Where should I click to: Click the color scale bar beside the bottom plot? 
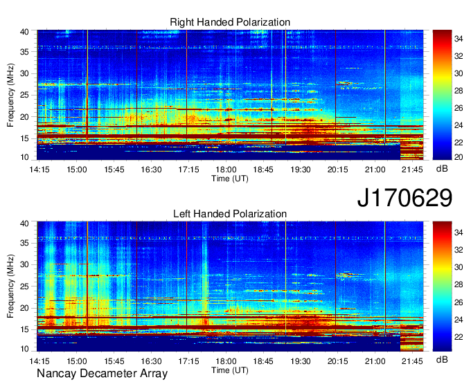tap(442, 286)
